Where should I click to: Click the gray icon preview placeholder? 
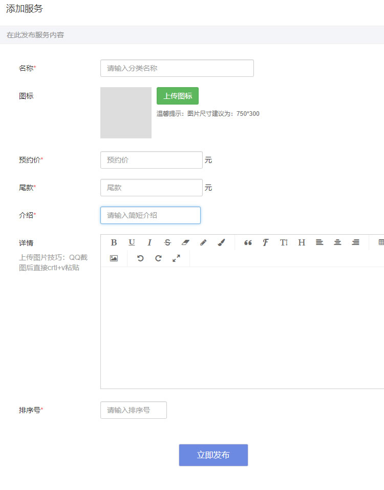126,113
